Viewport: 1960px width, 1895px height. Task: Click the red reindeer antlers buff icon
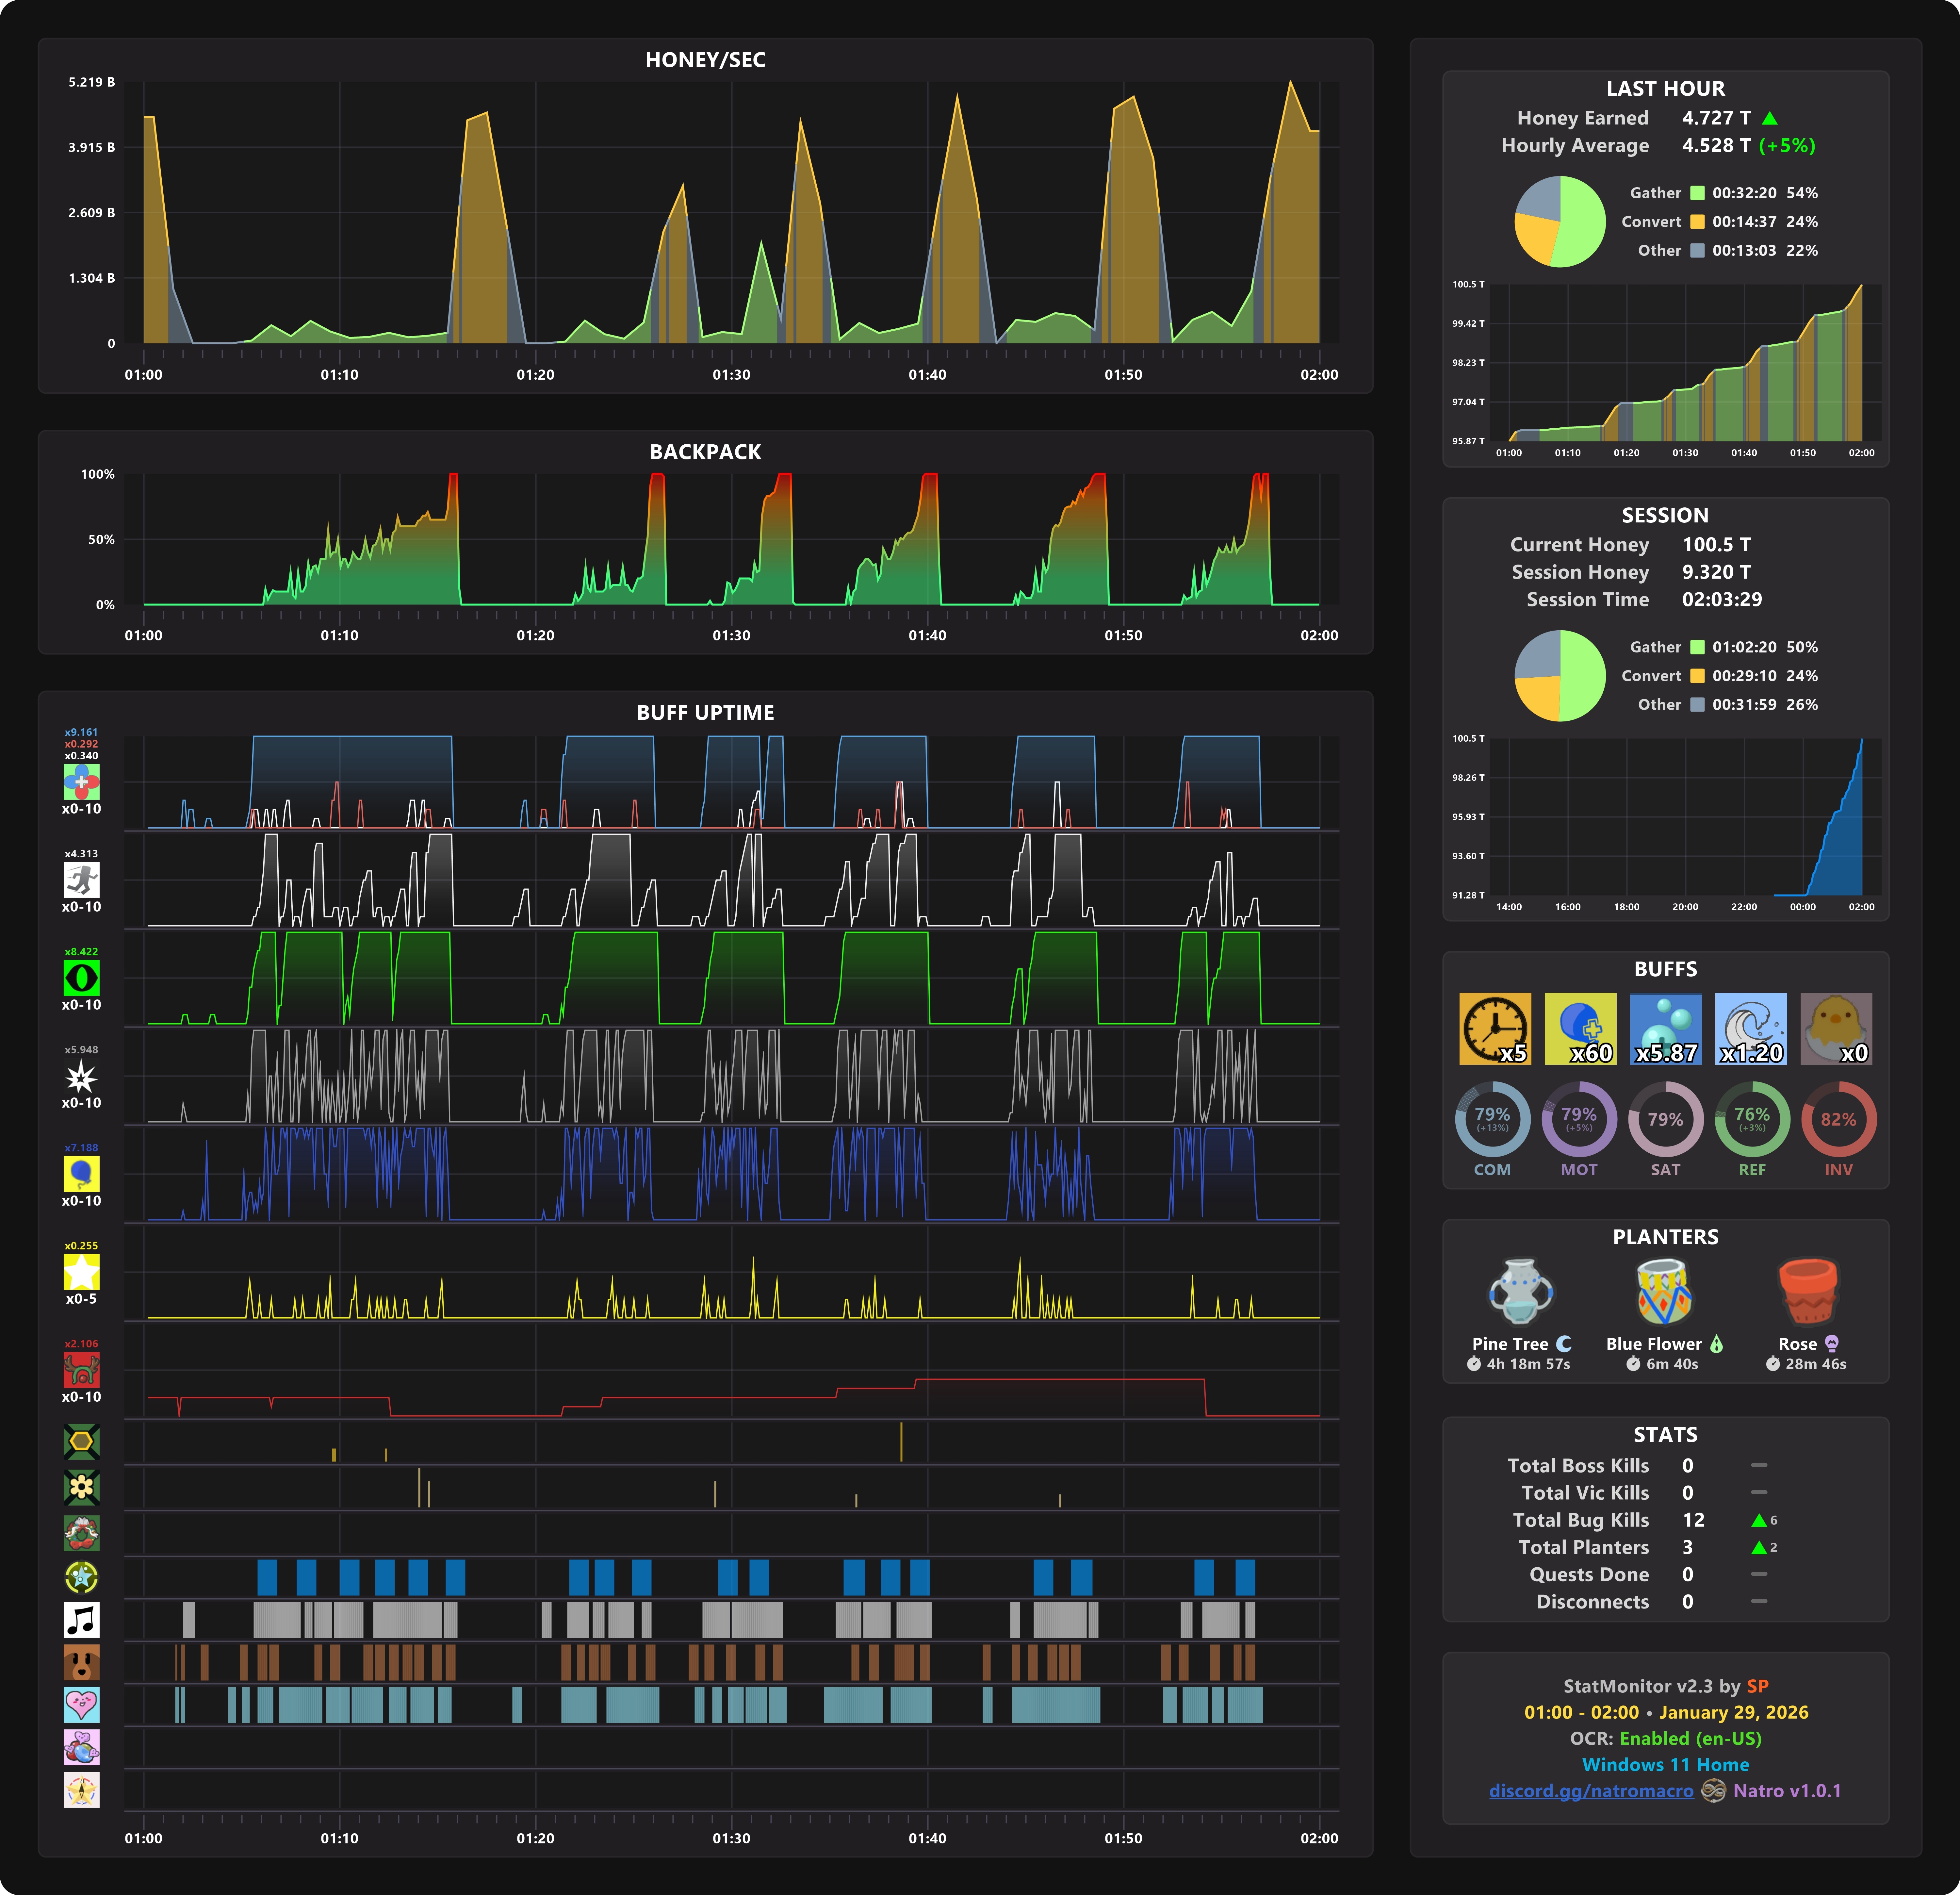pyautogui.click(x=81, y=1370)
